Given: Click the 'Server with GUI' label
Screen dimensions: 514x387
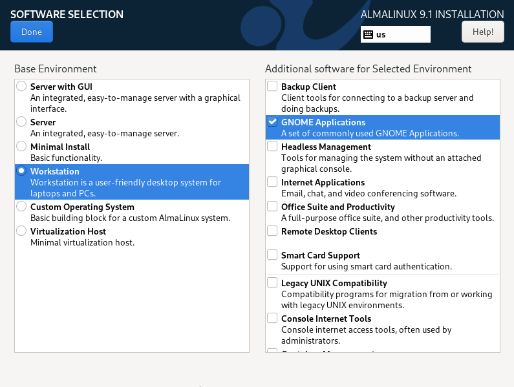Looking at the screenshot, I should pos(61,87).
